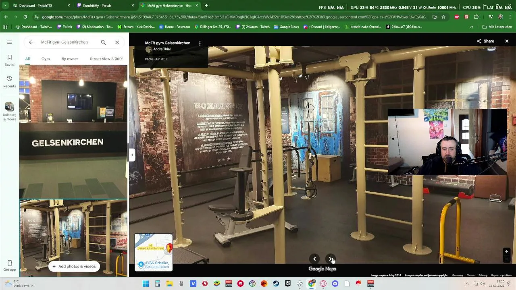Share this photo

tap(485, 41)
